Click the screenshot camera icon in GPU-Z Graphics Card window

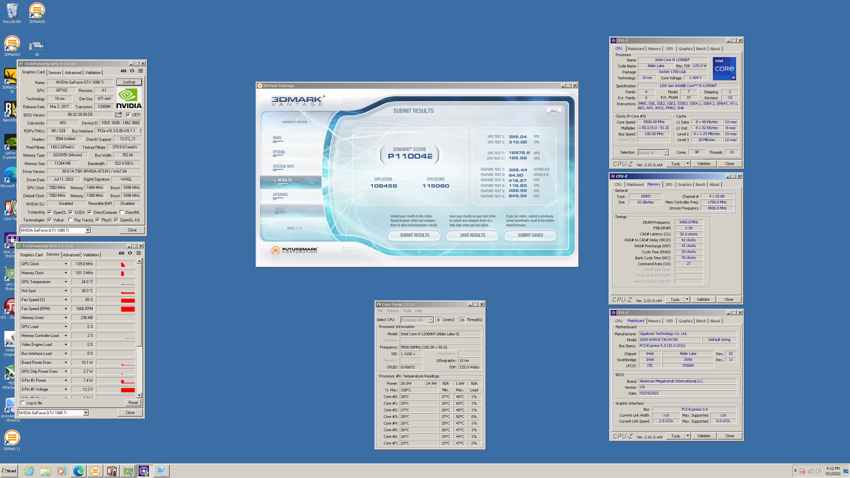124,71
